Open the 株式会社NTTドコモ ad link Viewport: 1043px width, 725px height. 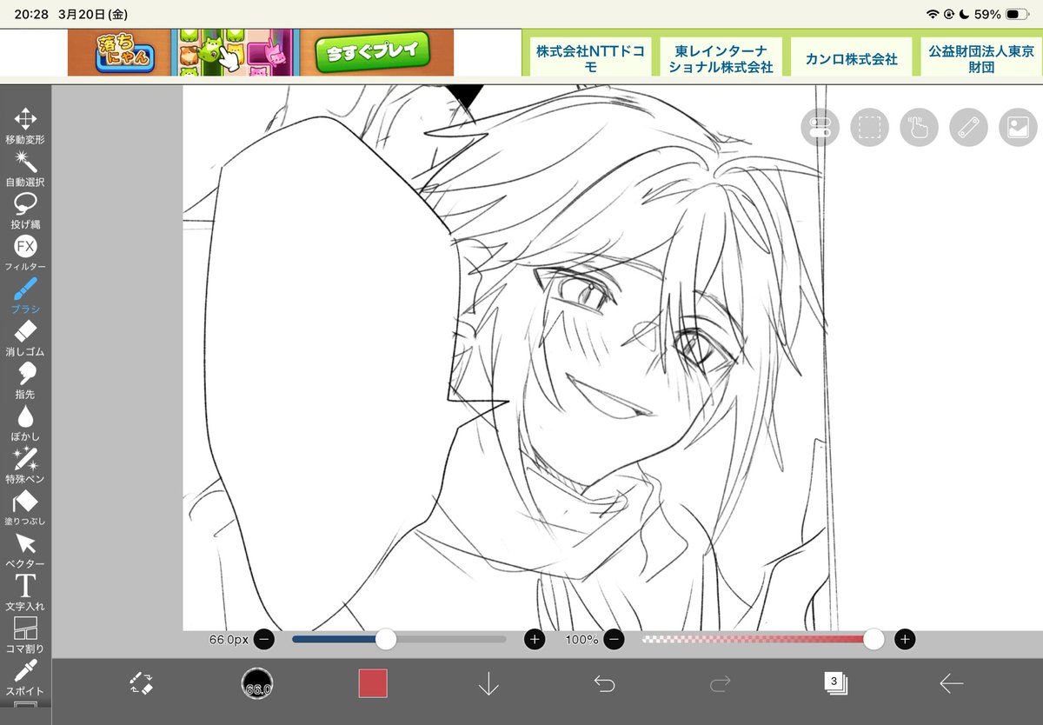pos(590,58)
